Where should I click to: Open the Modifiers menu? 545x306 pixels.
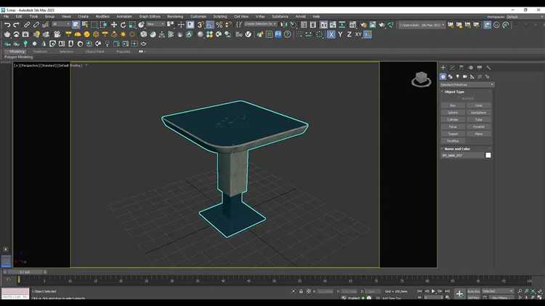click(102, 16)
